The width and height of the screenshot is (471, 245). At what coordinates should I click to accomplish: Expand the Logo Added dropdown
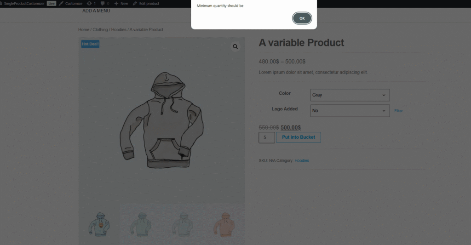(x=350, y=111)
